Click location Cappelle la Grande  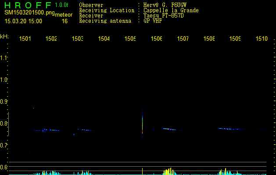tap(171, 10)
